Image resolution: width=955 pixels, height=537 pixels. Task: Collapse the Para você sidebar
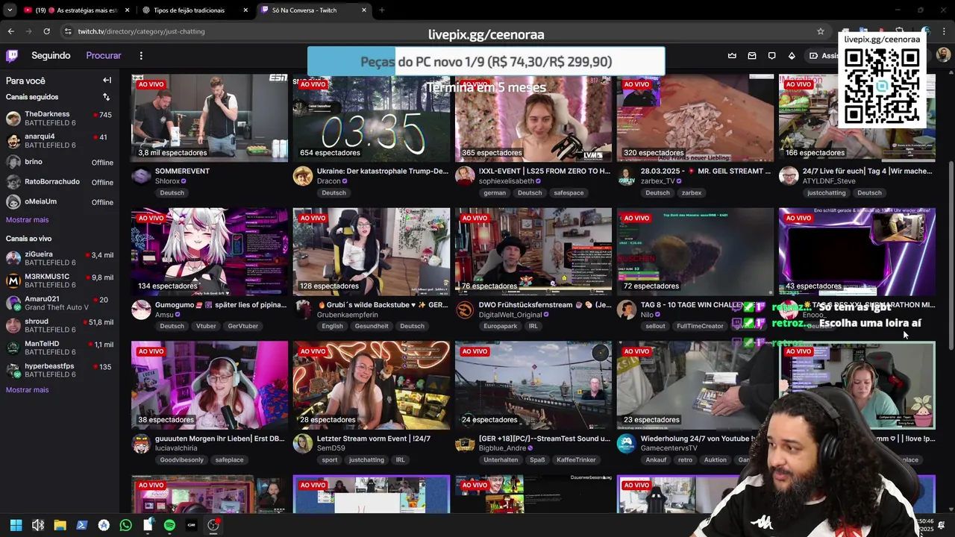click(x=107, y=81)
